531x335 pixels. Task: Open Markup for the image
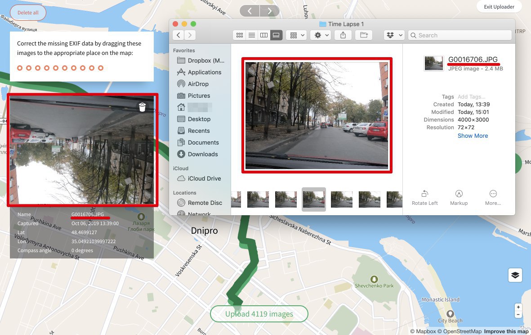(x=459, y=198)
